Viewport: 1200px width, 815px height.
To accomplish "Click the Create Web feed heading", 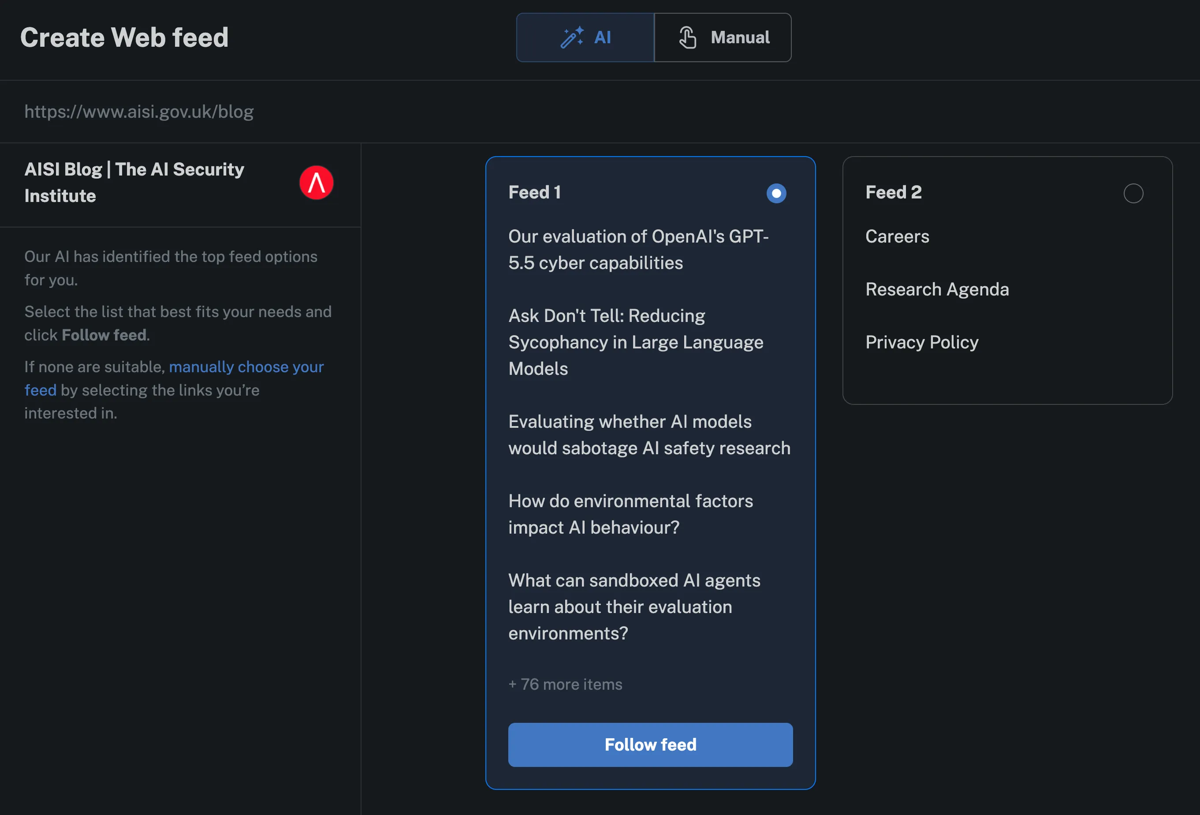I will [x=124, y=37].
